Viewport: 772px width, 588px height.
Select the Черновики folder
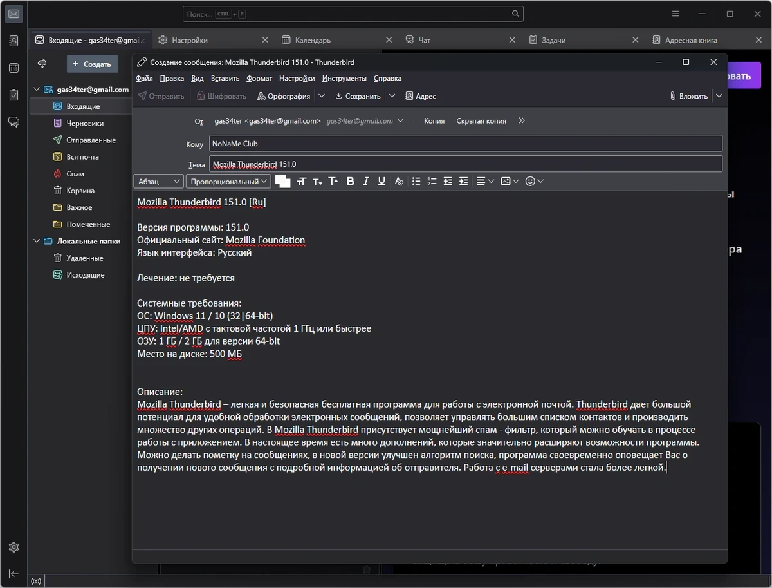84,123
